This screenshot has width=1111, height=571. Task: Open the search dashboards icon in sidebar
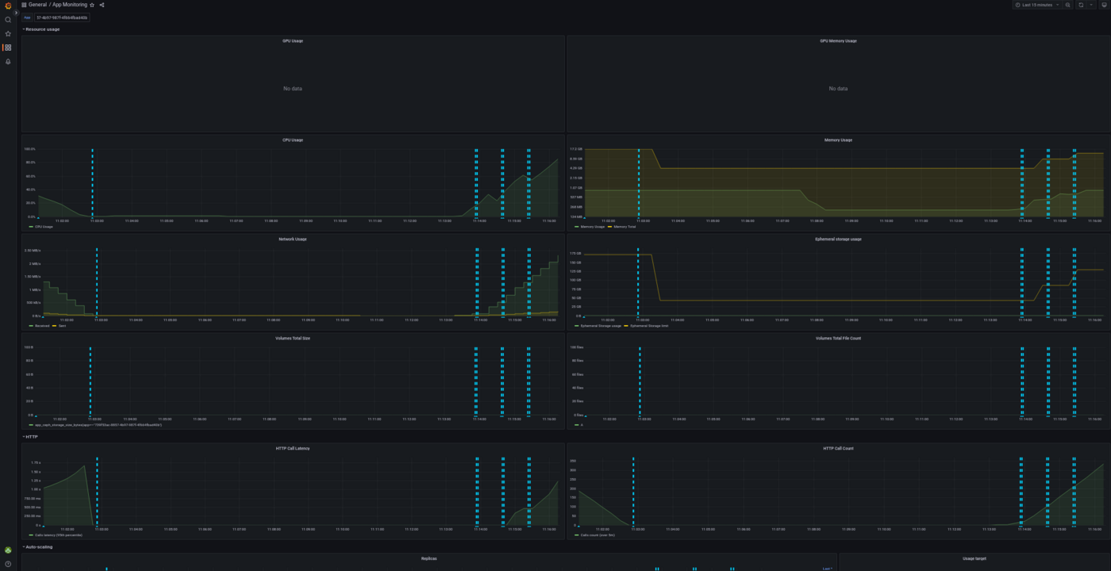tap(8, 20)
